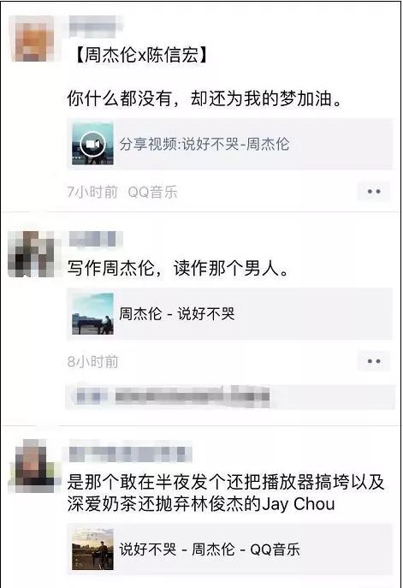Tap the blurred likes row under the second post
The image size is (403, 588).
230,396
